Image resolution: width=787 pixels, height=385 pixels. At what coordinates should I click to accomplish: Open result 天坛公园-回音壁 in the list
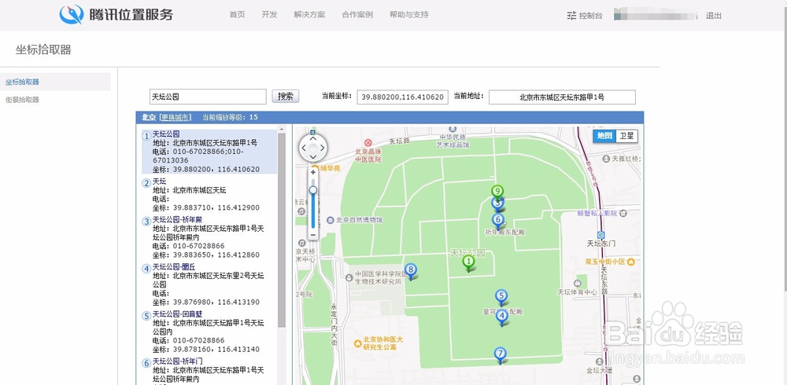(177, 313)
